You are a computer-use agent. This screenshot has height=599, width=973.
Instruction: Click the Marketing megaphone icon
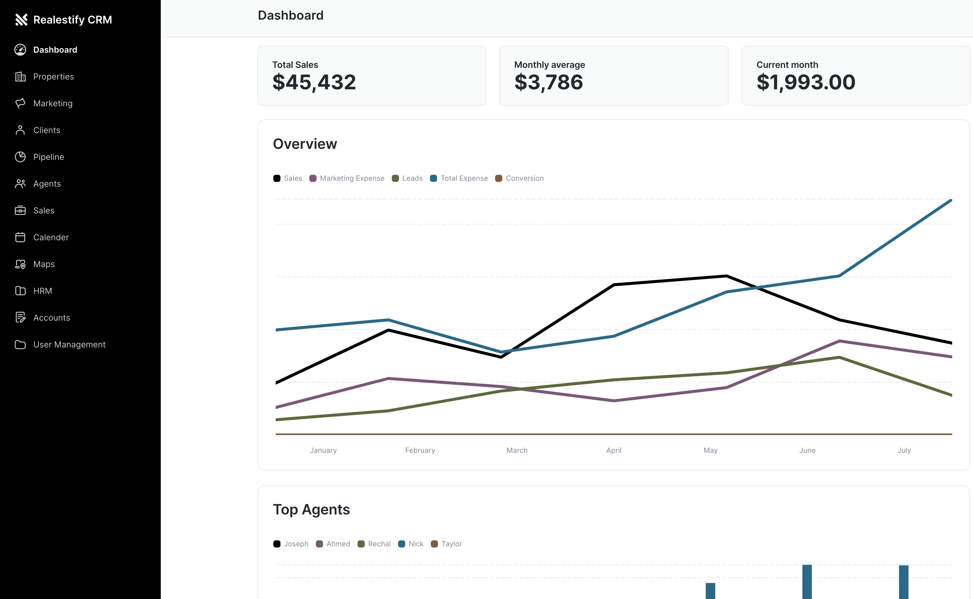20,103
